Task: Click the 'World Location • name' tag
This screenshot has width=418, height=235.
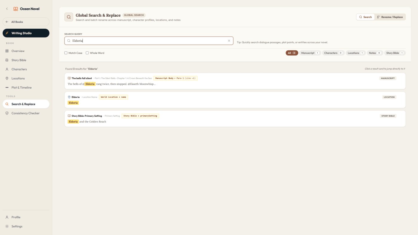Action: point(113,97)
